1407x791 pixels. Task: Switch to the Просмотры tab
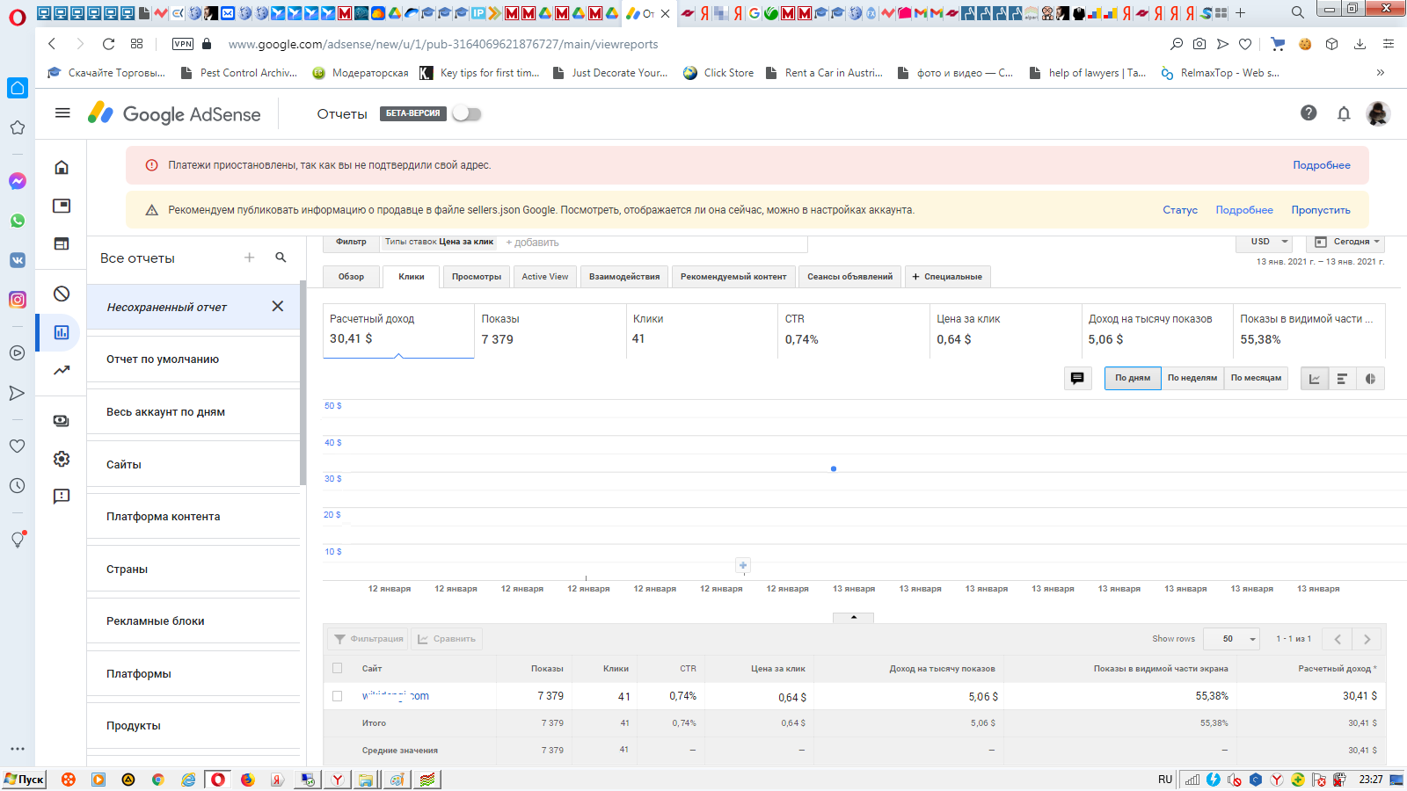coord(476,277)
